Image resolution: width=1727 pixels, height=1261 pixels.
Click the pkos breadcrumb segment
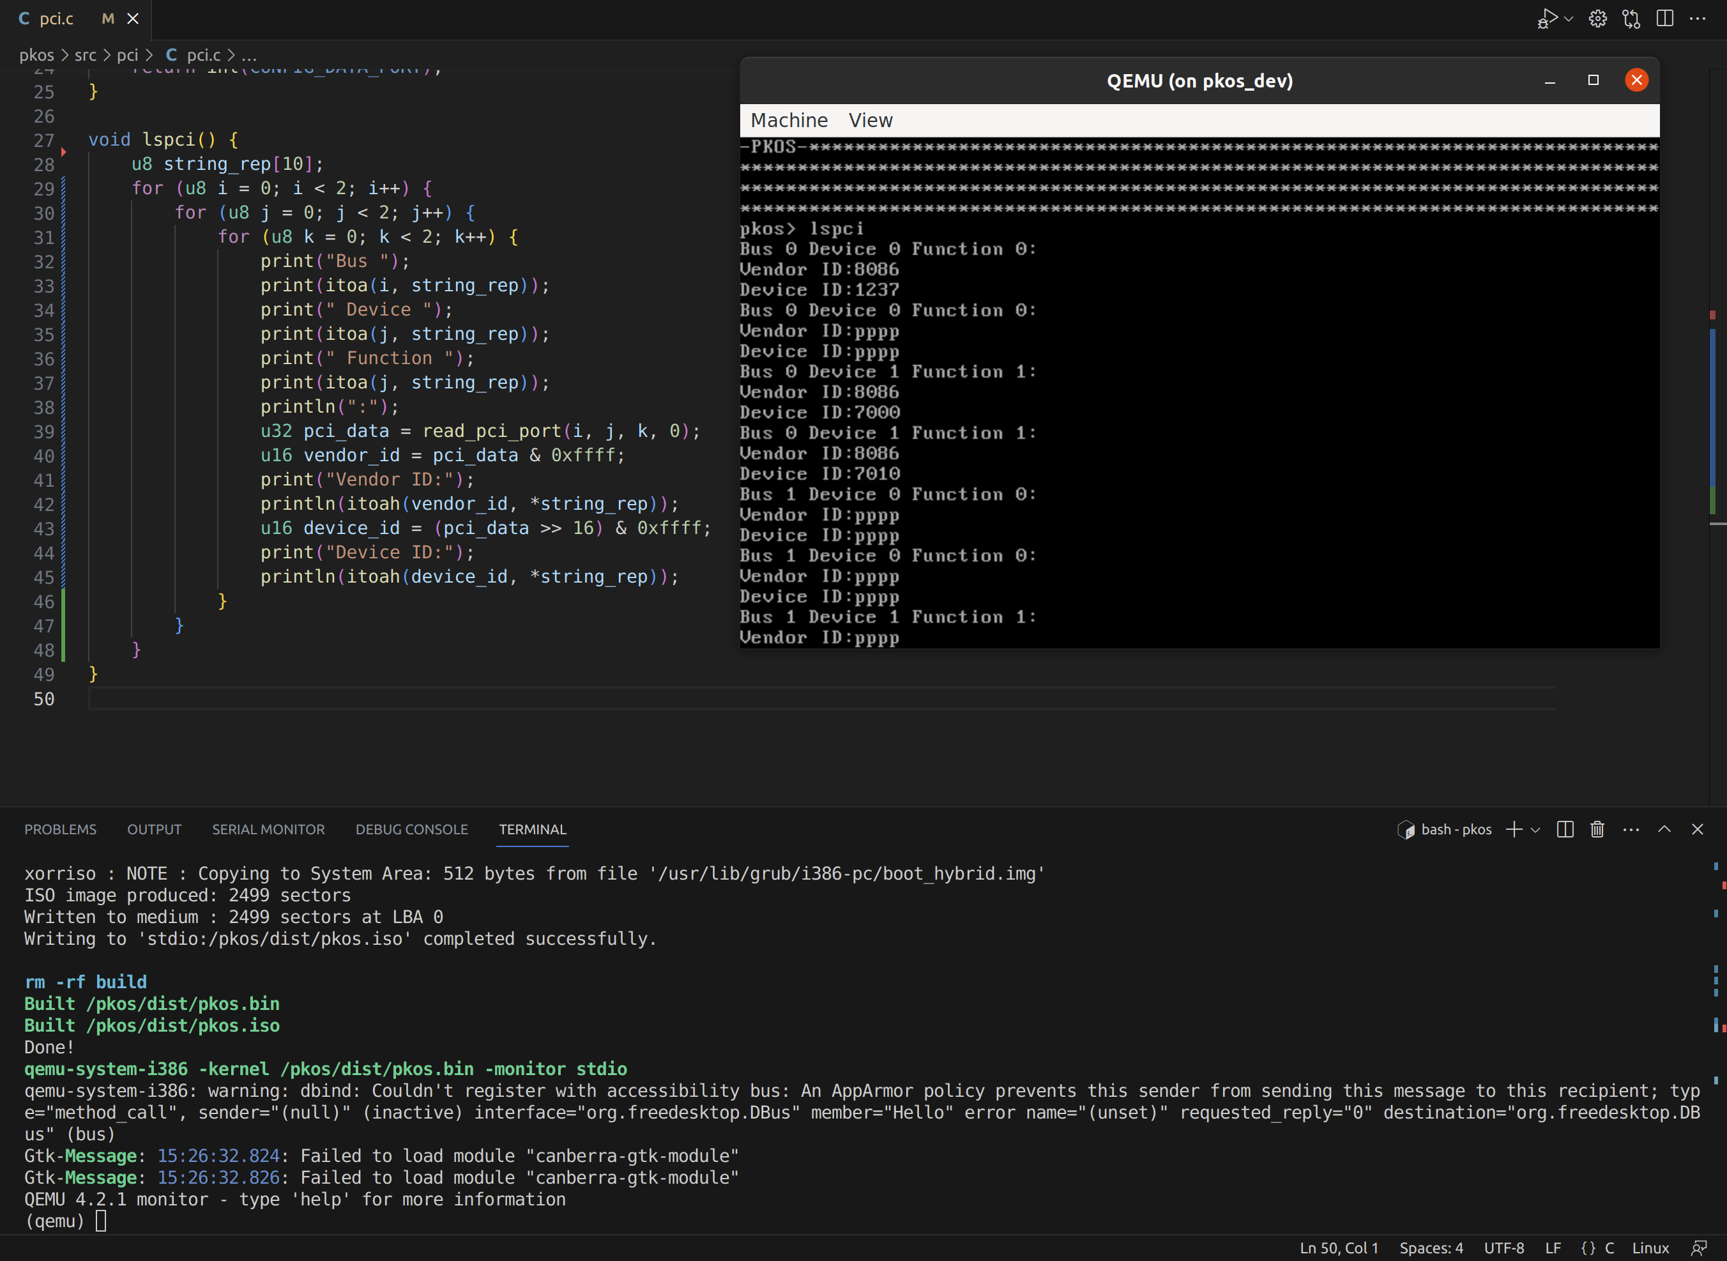pyautogui.click(x=36, y=55)
